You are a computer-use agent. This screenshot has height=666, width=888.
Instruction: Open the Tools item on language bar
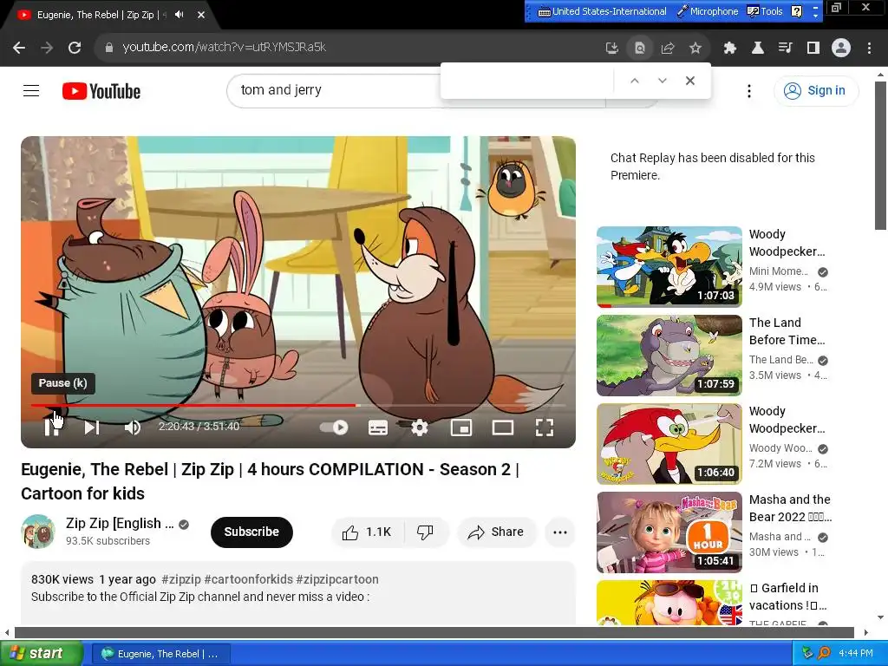click(x=765, y=11)
